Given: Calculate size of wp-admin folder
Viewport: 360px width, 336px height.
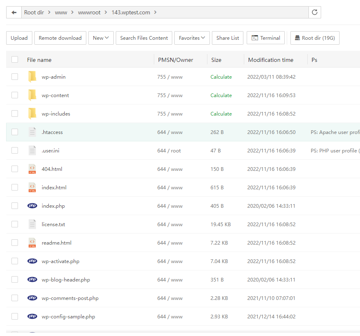Looking at the screenshot, I should (x=221, y=77).
